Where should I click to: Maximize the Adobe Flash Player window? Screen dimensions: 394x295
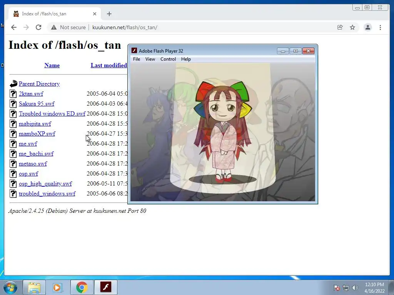295,51
